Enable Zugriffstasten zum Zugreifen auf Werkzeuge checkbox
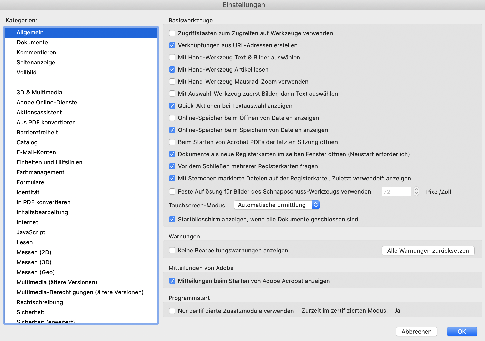 172,33
